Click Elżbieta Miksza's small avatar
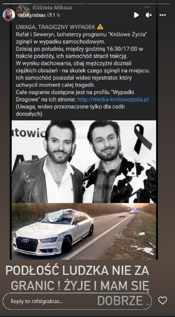The image size is (175, 317). point(22,9)
